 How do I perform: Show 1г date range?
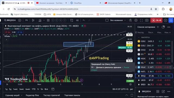(38, 89)
